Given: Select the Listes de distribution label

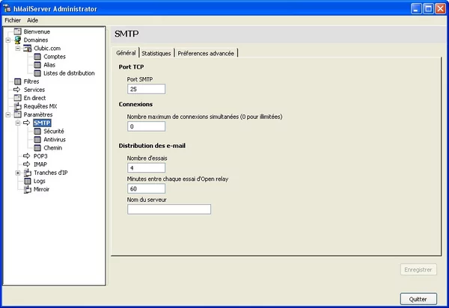Looking at the screenshot, I should pyautogui.click(x=69, y=73).
